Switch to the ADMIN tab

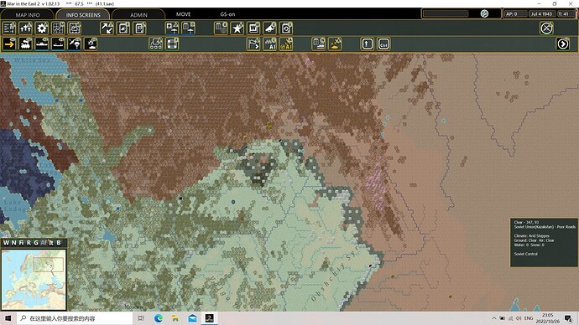point(138,15)
